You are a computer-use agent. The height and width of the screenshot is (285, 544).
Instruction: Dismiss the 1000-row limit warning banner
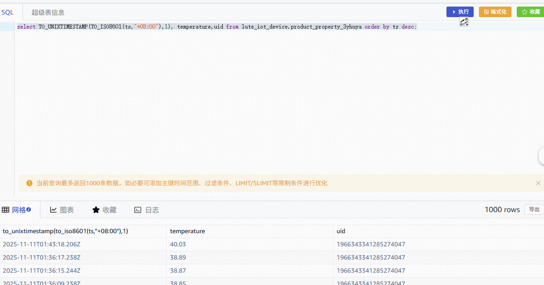(x=538, y=183)
